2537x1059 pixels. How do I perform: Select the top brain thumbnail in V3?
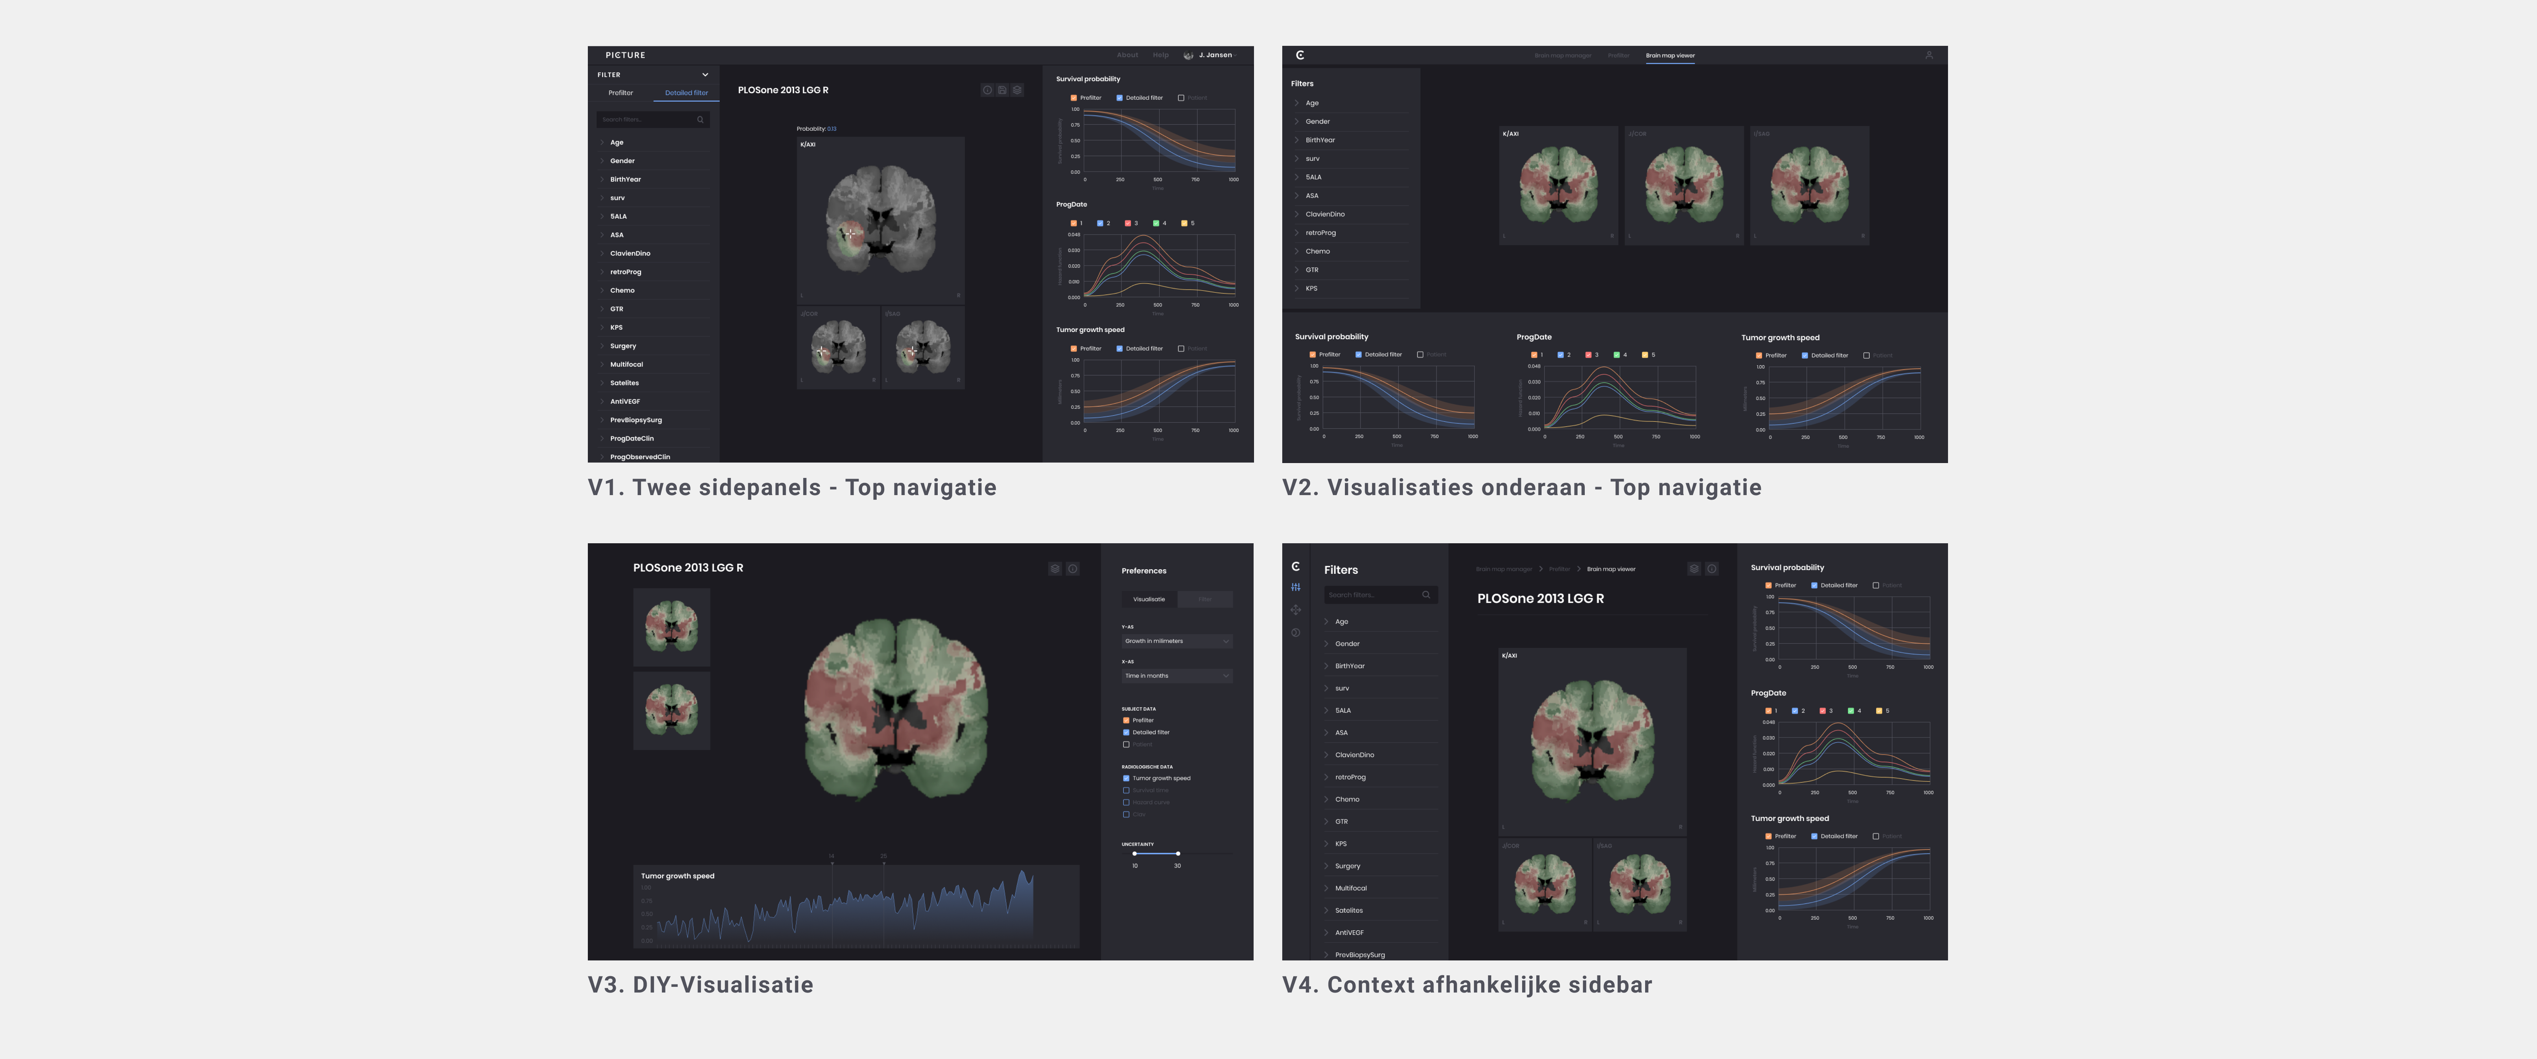[671, 628]
